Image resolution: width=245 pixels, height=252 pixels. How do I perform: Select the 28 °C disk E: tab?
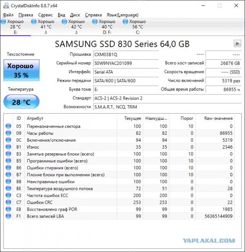click(x=15, y=27)
